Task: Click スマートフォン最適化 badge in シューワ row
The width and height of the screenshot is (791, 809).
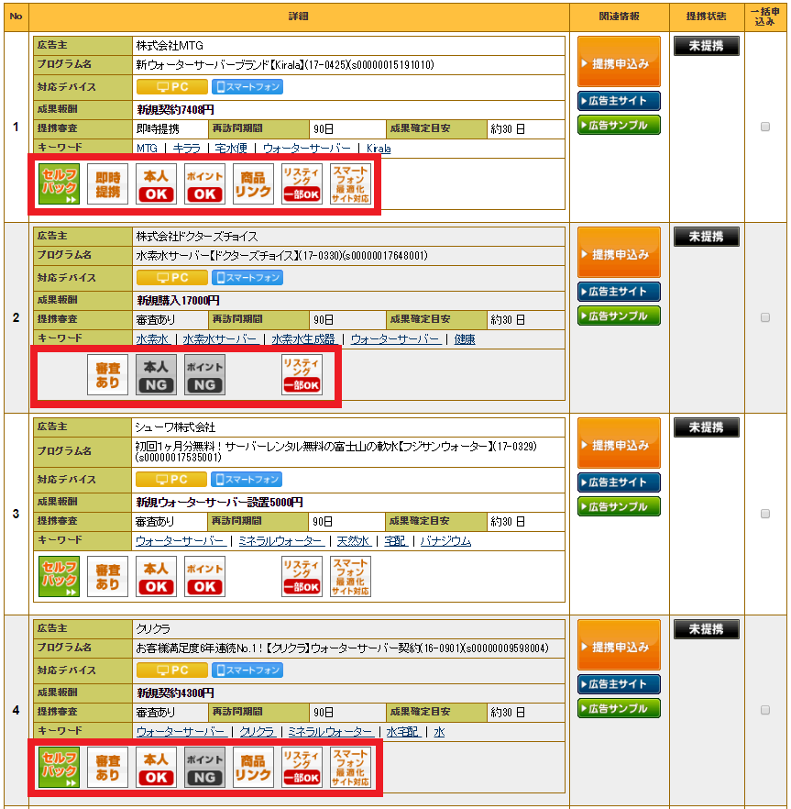Action: tap(350, 576)
